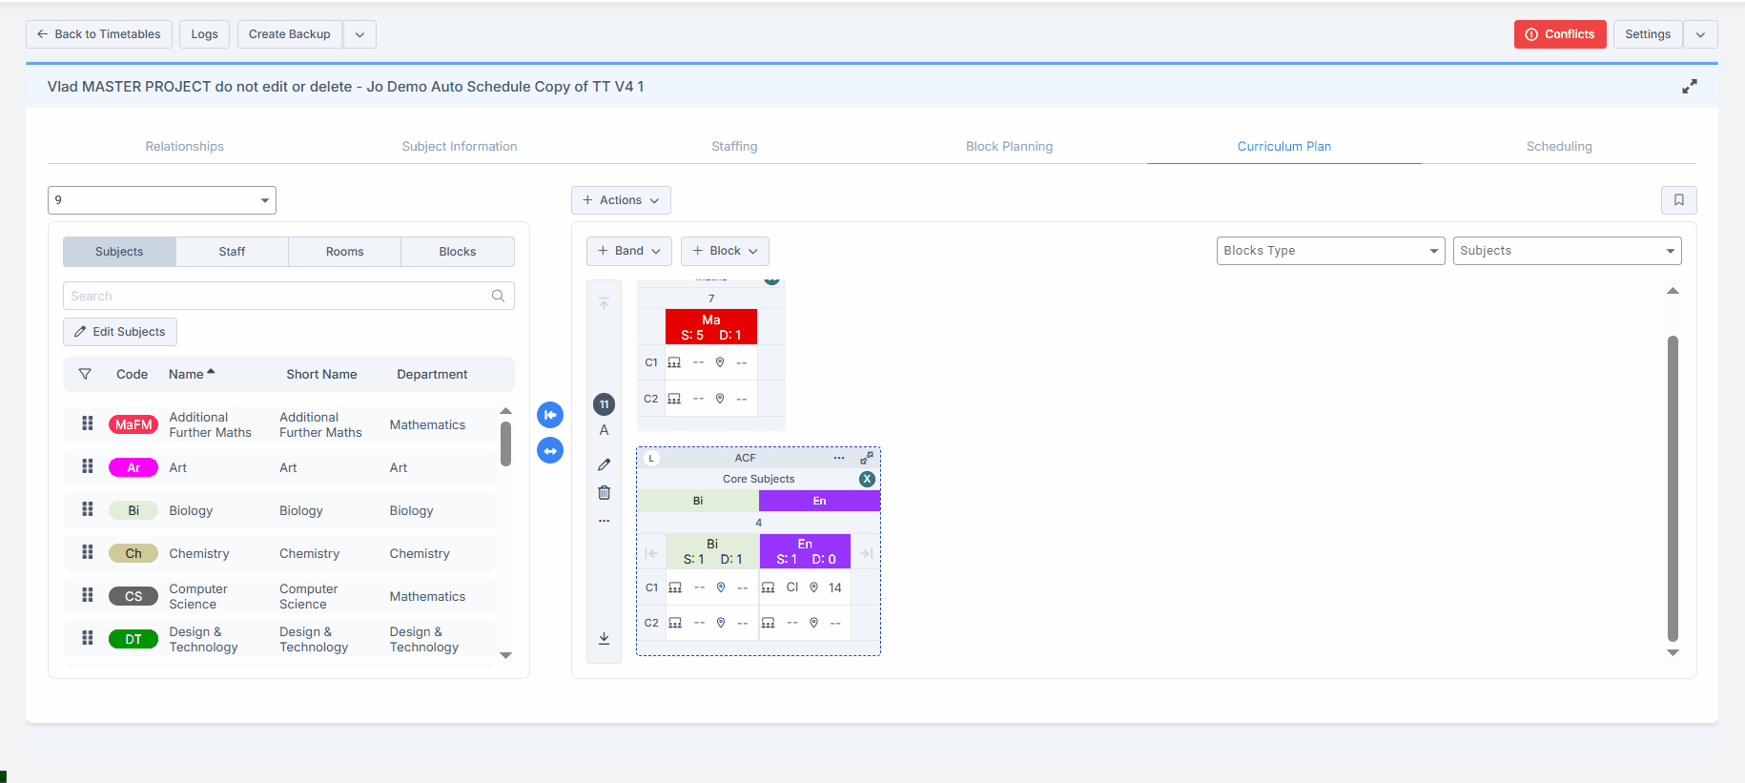Switch the left panel to Blocks
This screenshot has height=783, width=1745.
coord(457,252)
